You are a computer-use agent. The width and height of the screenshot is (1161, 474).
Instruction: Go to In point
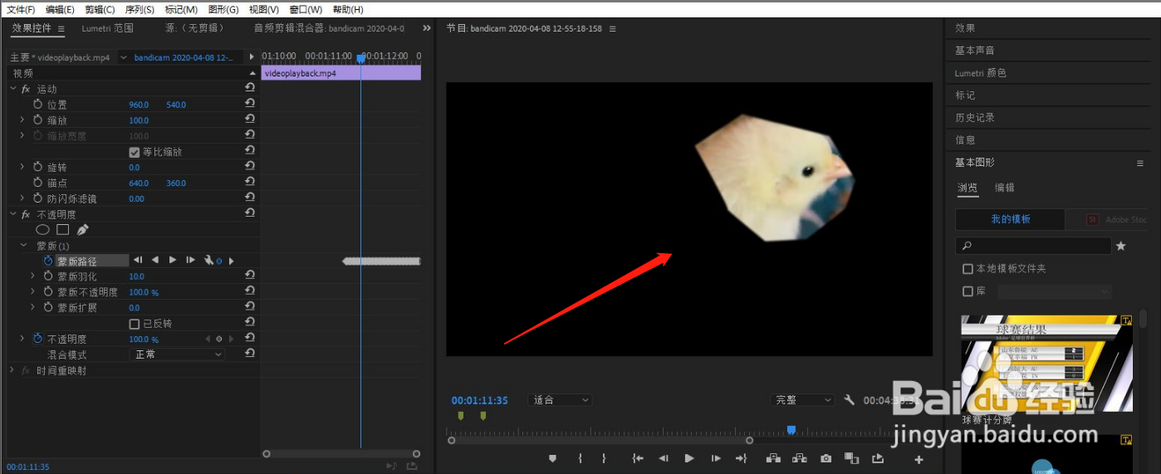tap(638, 458)
